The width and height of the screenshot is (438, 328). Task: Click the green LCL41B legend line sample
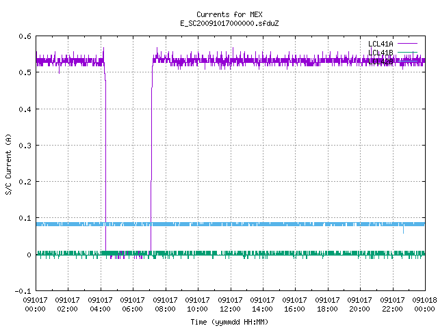point(407,52)
